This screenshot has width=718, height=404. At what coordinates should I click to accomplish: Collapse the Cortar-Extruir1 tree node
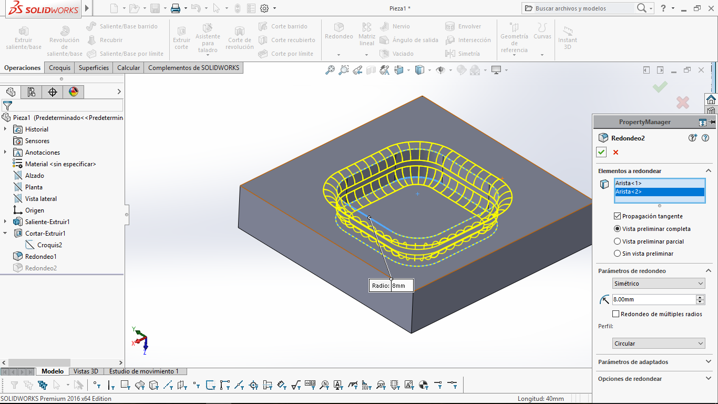pyautogui.click(x=5, y=233)
